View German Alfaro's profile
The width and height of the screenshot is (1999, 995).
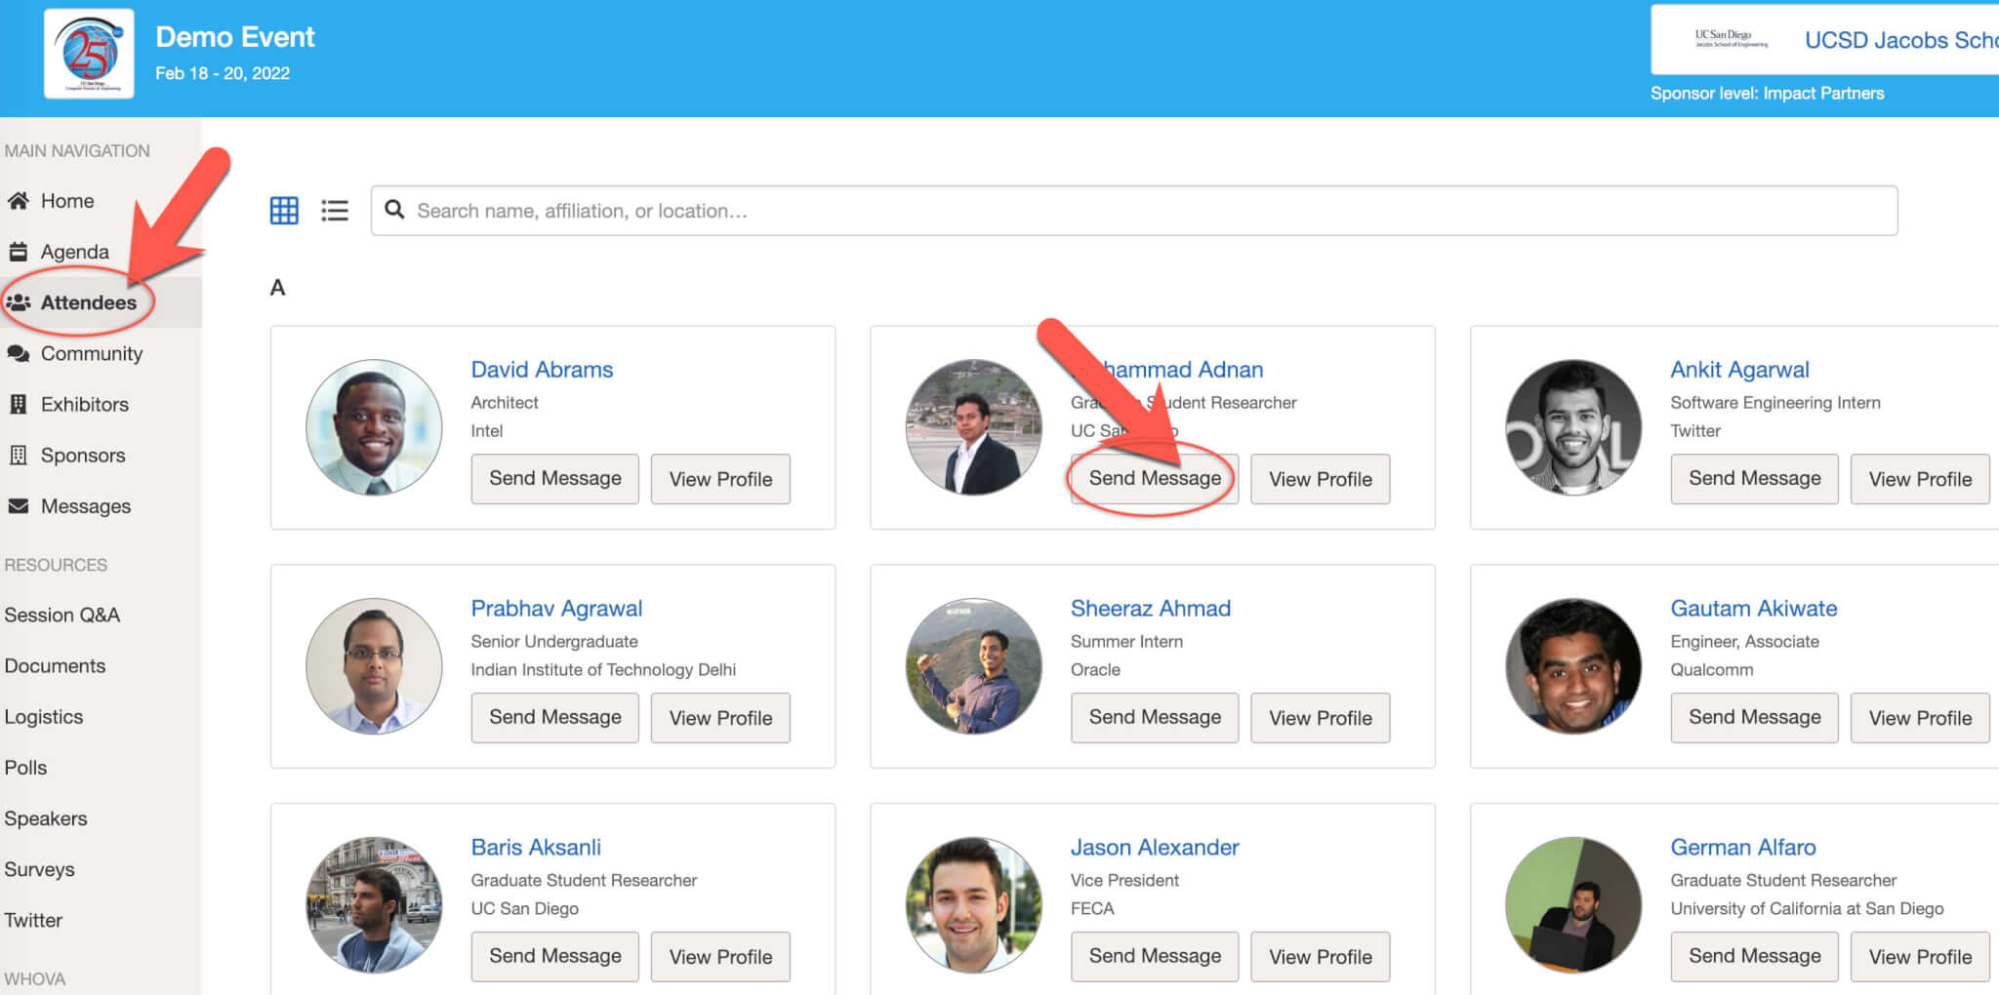(1920, 956)
